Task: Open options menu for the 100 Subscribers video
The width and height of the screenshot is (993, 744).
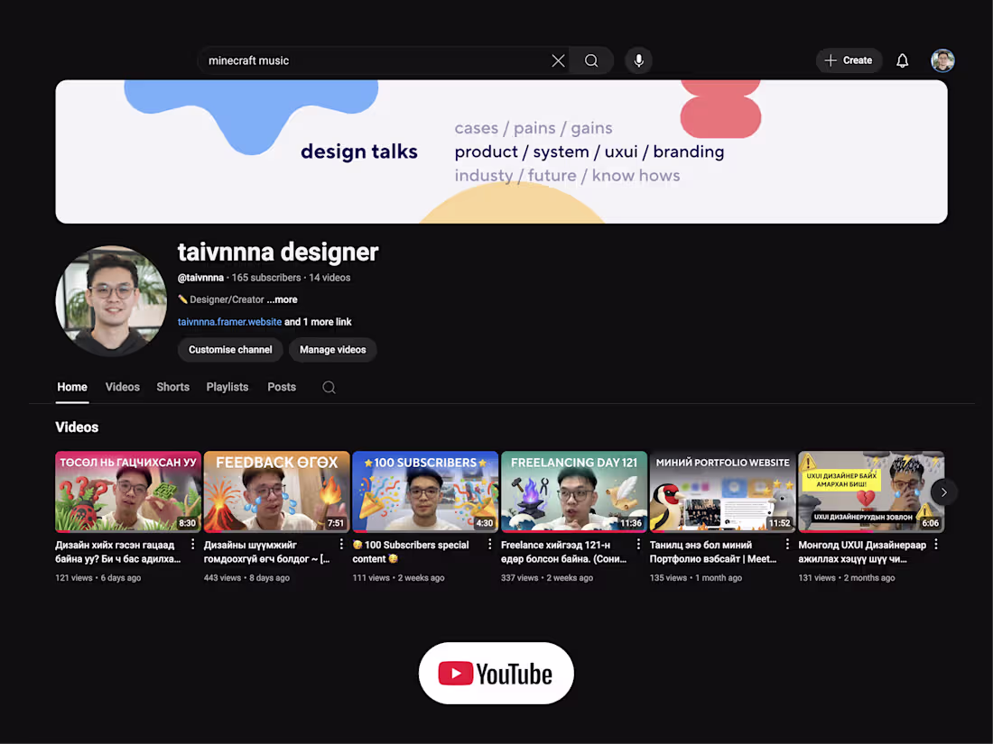Action: click(x=488, y=545)
